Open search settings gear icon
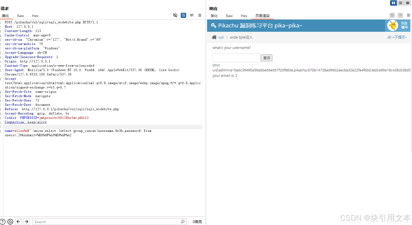 pyautogui.click(x=10, y=222)
